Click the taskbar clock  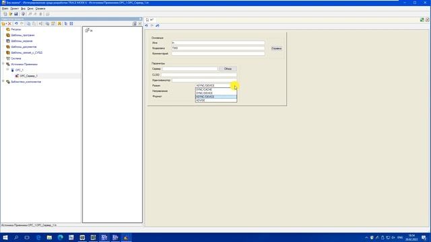point(411,237)
